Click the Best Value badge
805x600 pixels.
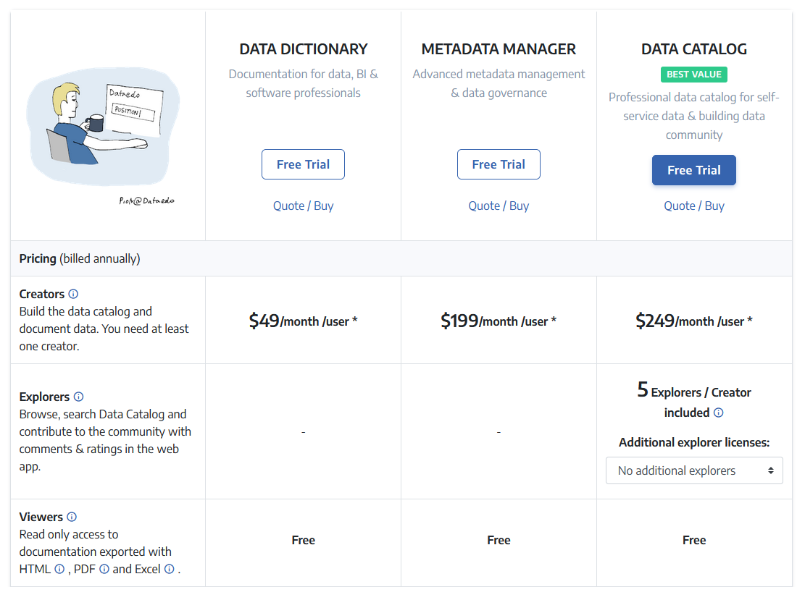tap(693, 75)
